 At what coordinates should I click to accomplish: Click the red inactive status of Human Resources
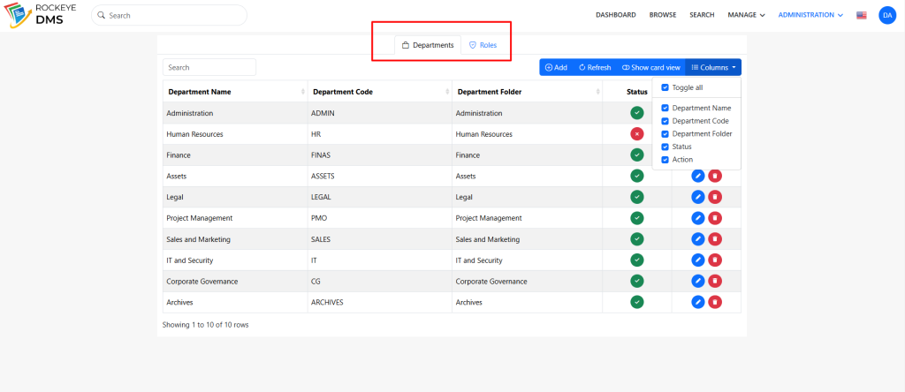pyautogui.click(x=637, y=133)
